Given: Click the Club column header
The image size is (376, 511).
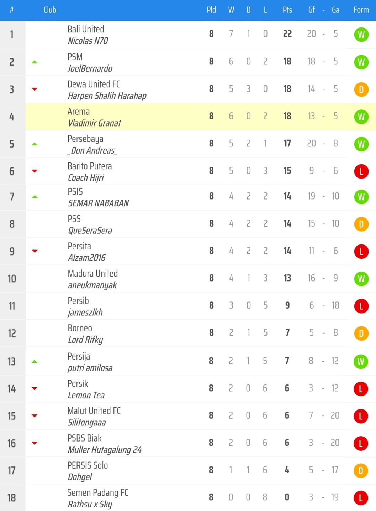Looking at the screenshot, I should 50,10.
